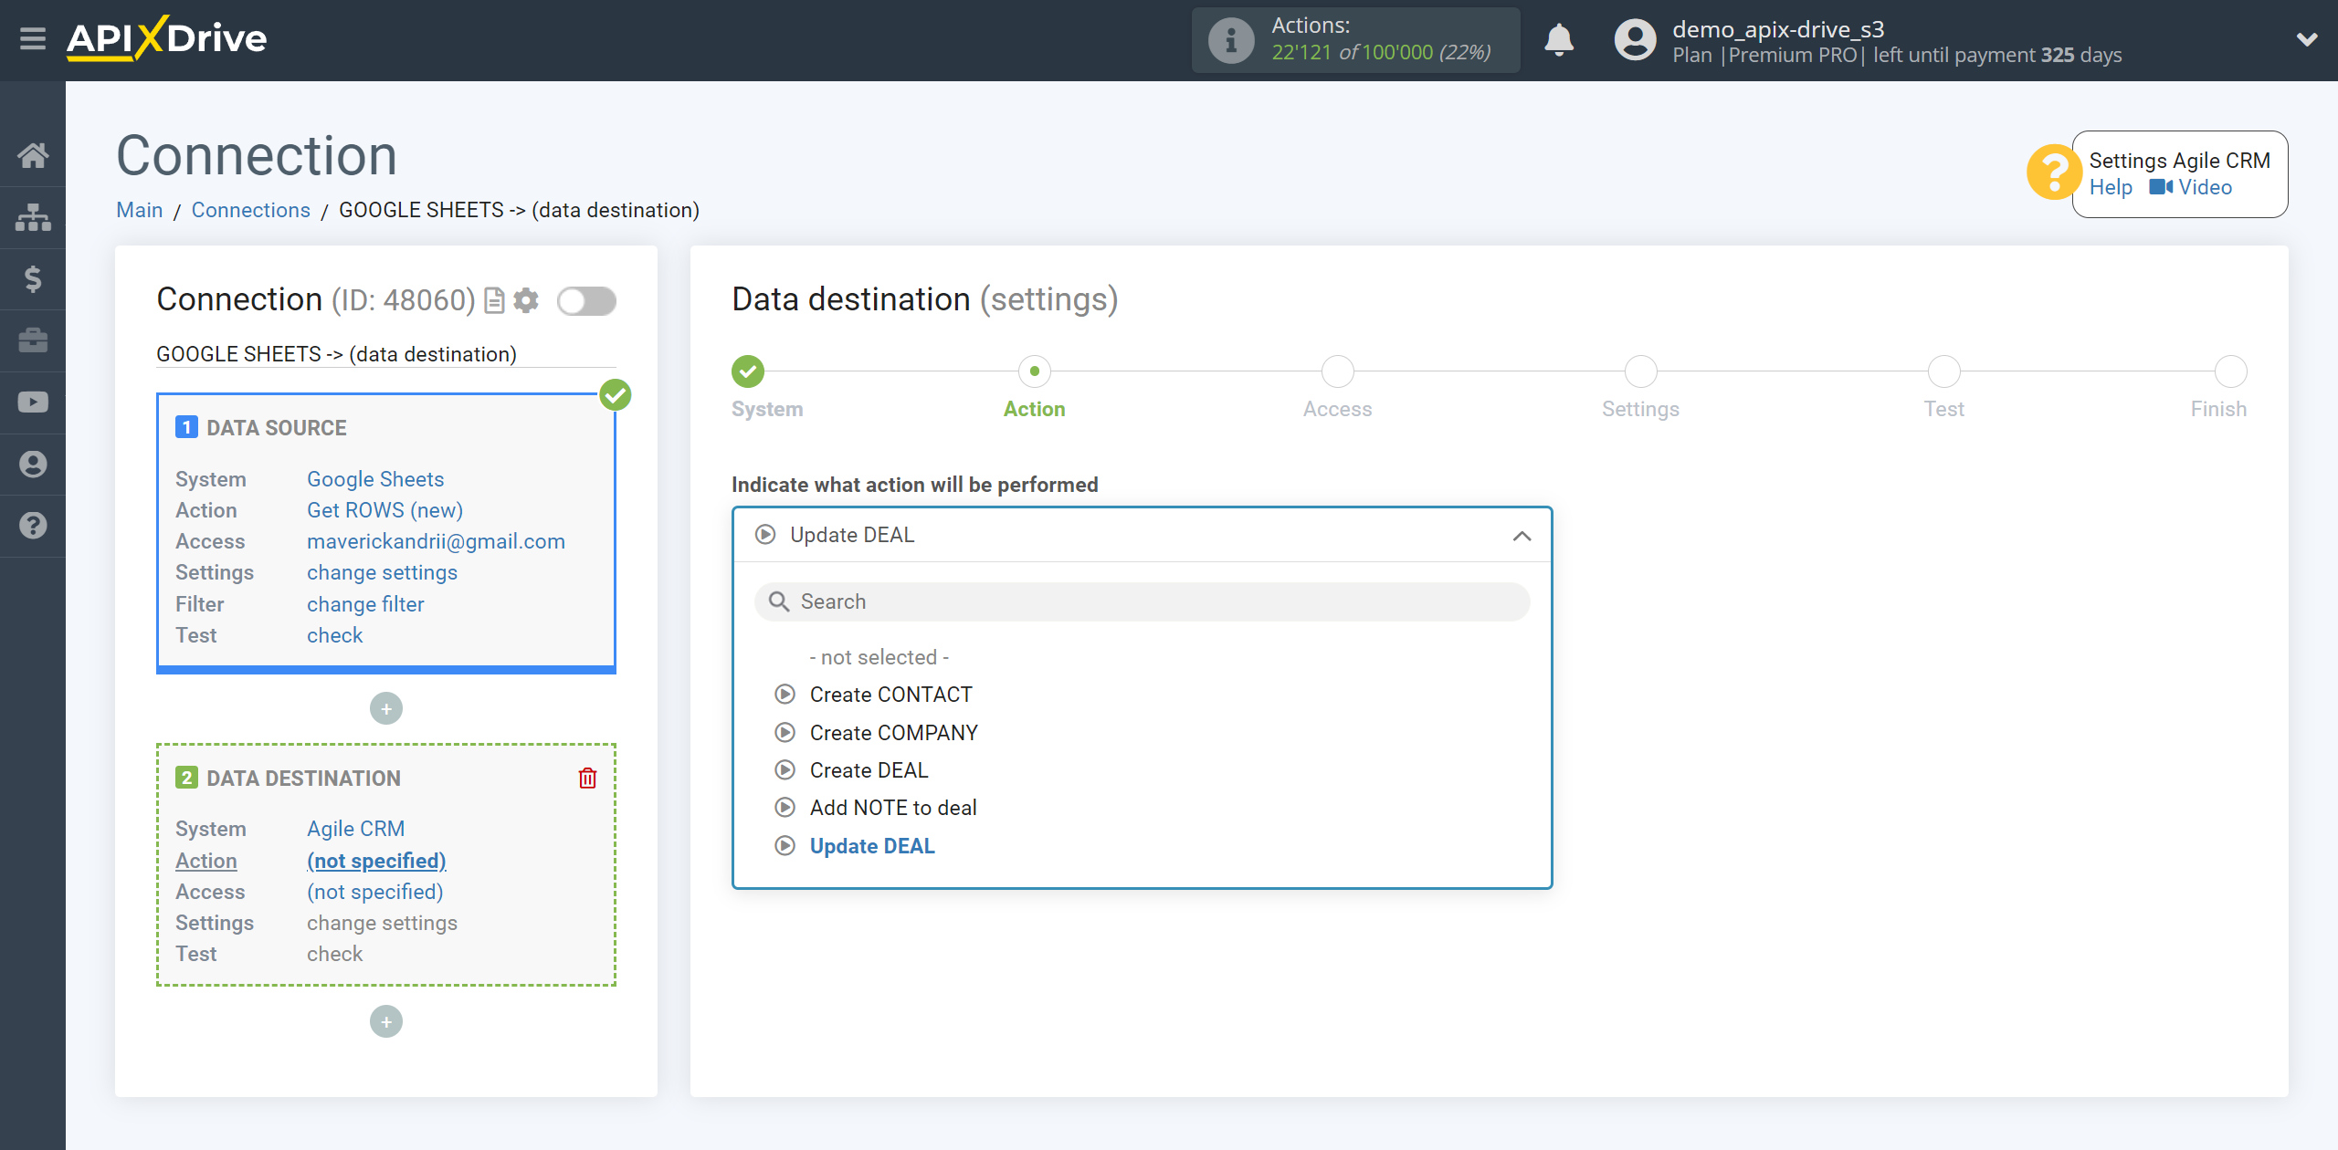Click the search input field in dropdown
Image resolution: width=2338 pixels, height=1150 pixels.
tap(1141, 601)
